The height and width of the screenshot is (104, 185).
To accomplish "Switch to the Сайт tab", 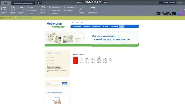I will 6,3.
